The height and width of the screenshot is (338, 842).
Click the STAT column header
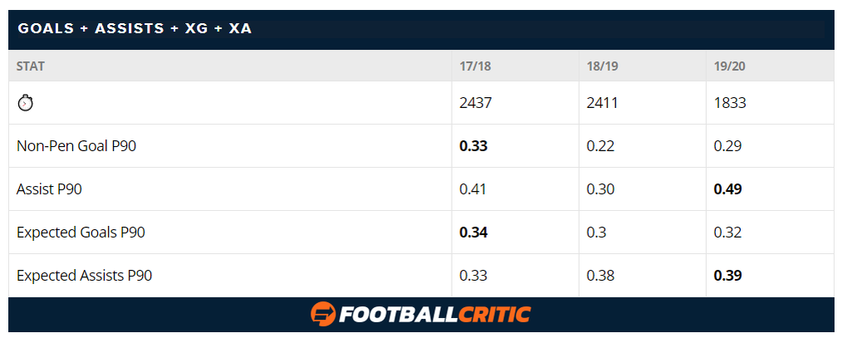(31, 66)
